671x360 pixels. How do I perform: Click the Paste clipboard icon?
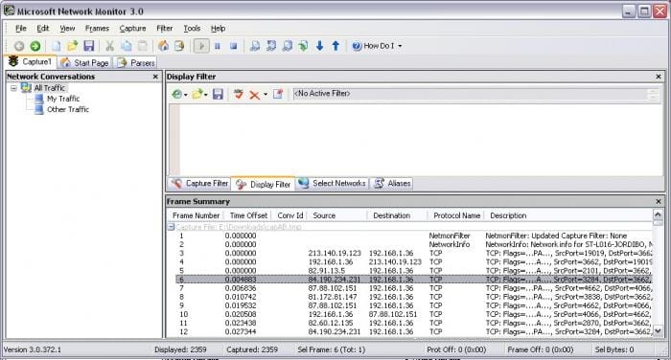coord(143,46)
